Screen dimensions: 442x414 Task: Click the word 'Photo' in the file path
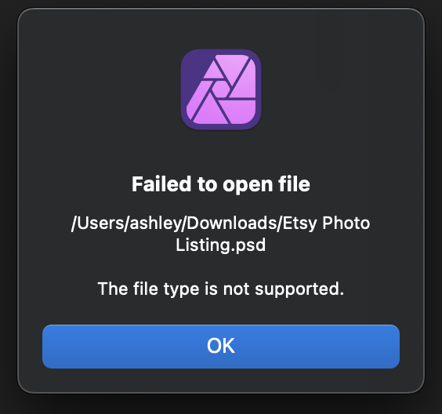[x=346, y=223]
